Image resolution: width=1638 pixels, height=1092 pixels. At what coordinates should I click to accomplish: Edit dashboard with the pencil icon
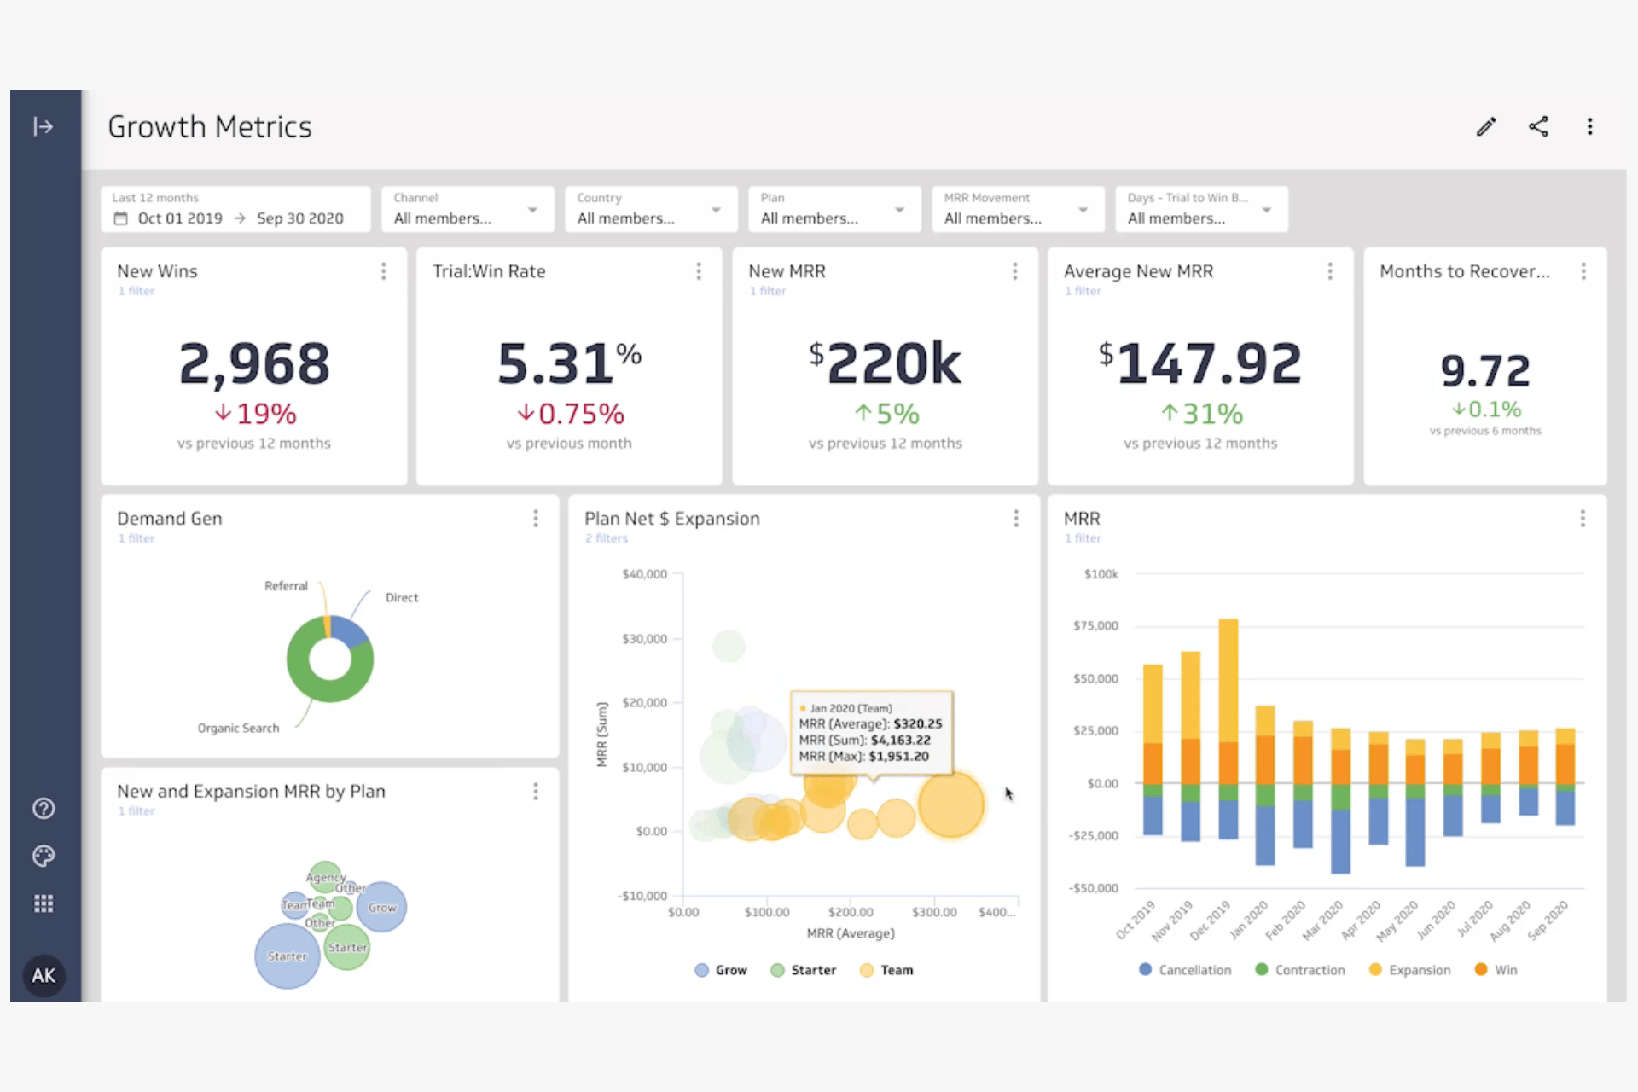tap(1486, 126)
